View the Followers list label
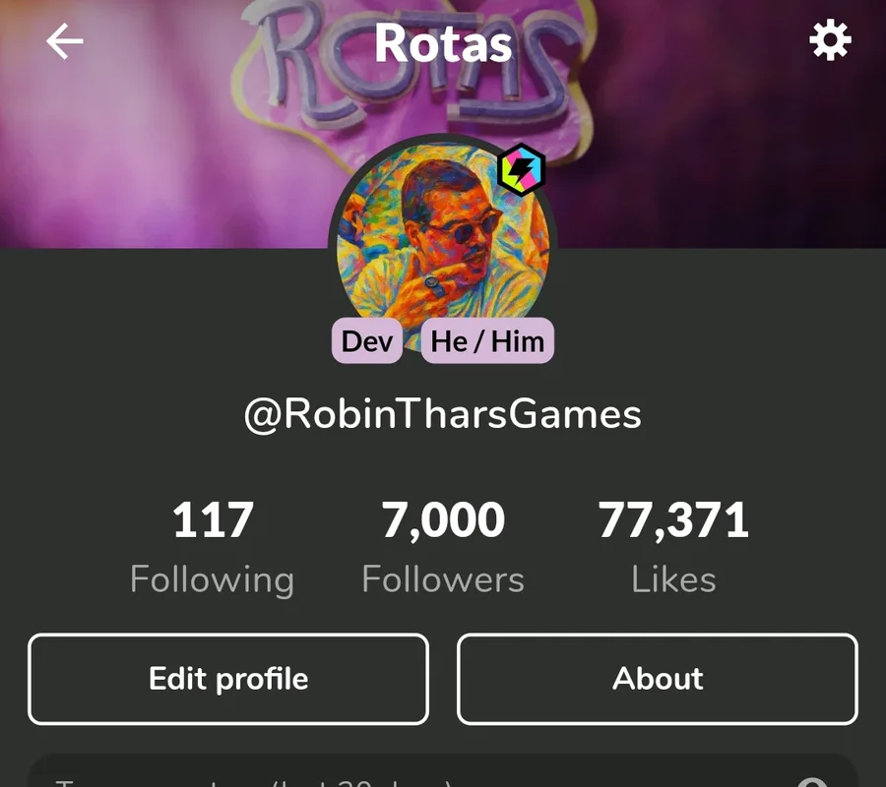Screen dimensions: 886x787 (x=443, y=579)
